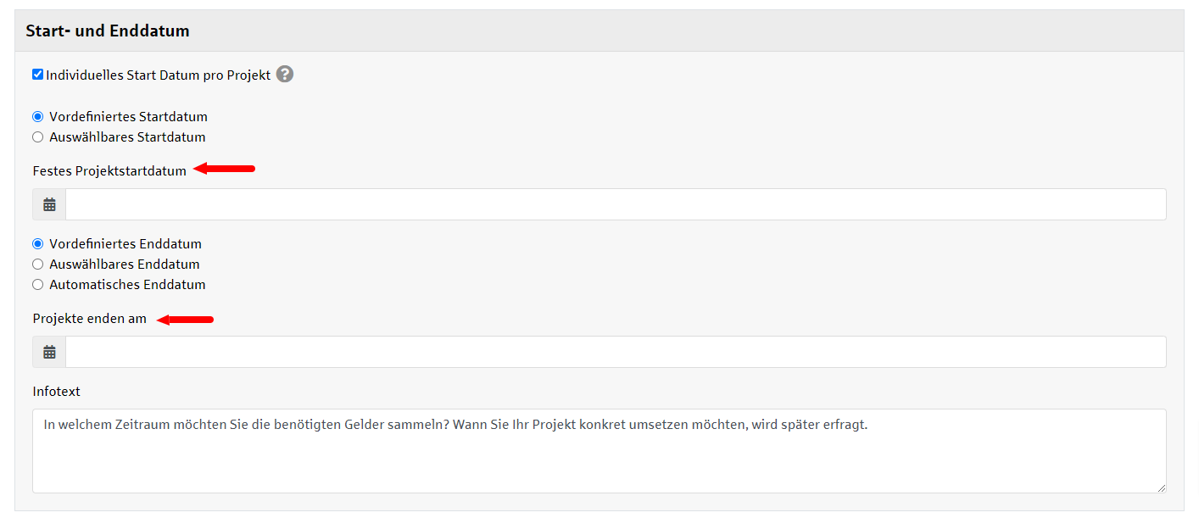This screenshot has height=518, width=1199.
Task: Enable the Automatisches Enddatum option
Action: tap(37, 285)
